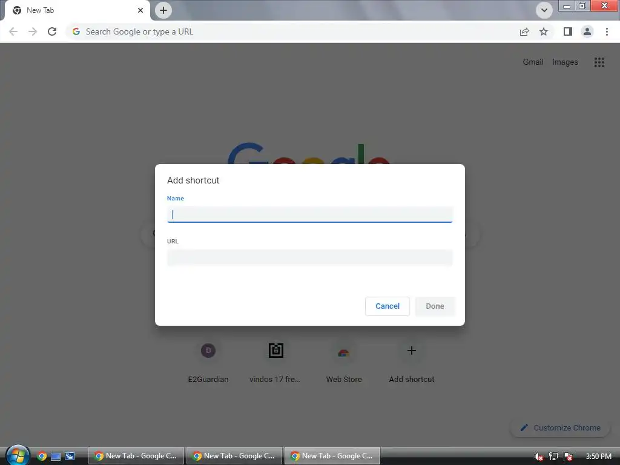Image resolution: width=620 pixels, height=465 pixels.
Task: Open the E2Guardian shortcut tile
Action: click(x=208, y=362)
